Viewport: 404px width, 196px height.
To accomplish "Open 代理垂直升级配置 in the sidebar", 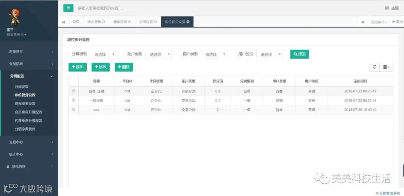I will [28, 121].
